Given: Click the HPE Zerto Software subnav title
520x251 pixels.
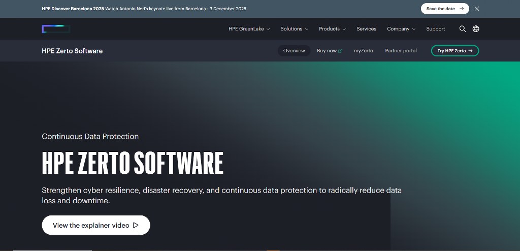Looking at the screenshot, I should pos(72,51).
